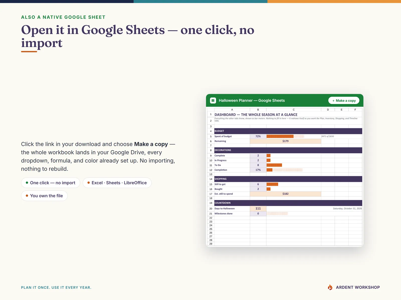This screenshot has width=401, height=300.
Task: Click the Completion 17% cell
Action: tap(258, 170)
